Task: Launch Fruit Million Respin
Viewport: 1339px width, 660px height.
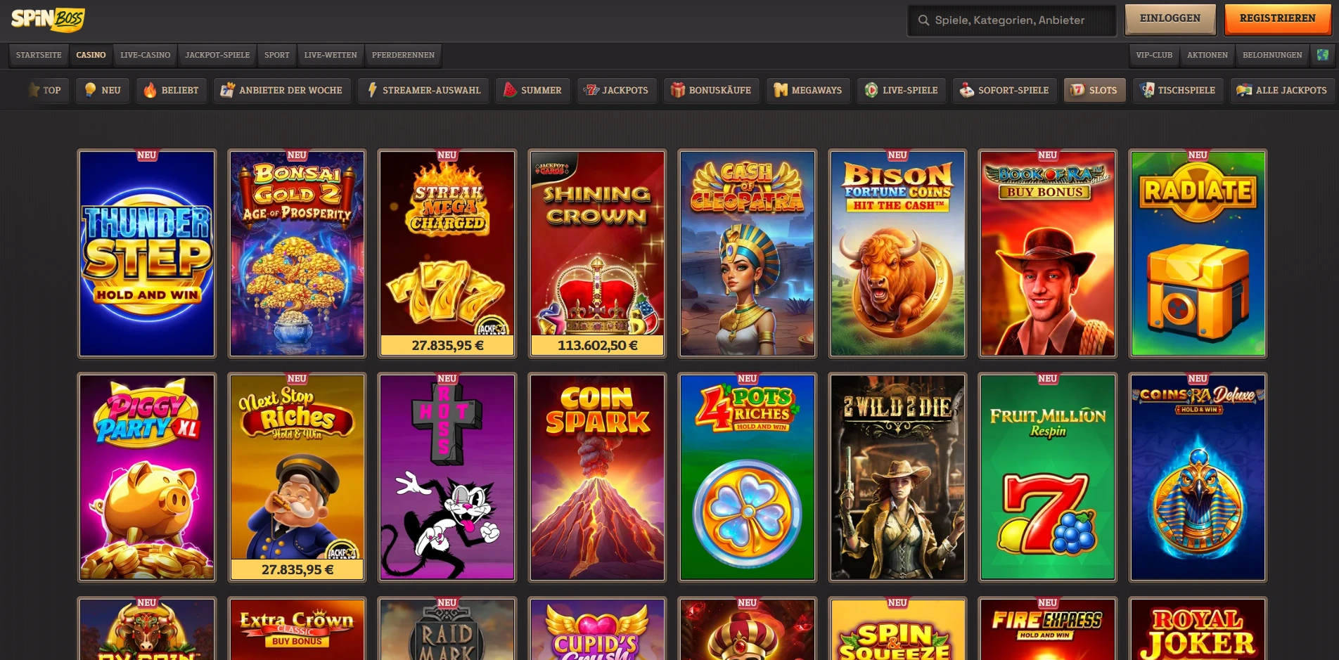Action: coord(1048,477)
